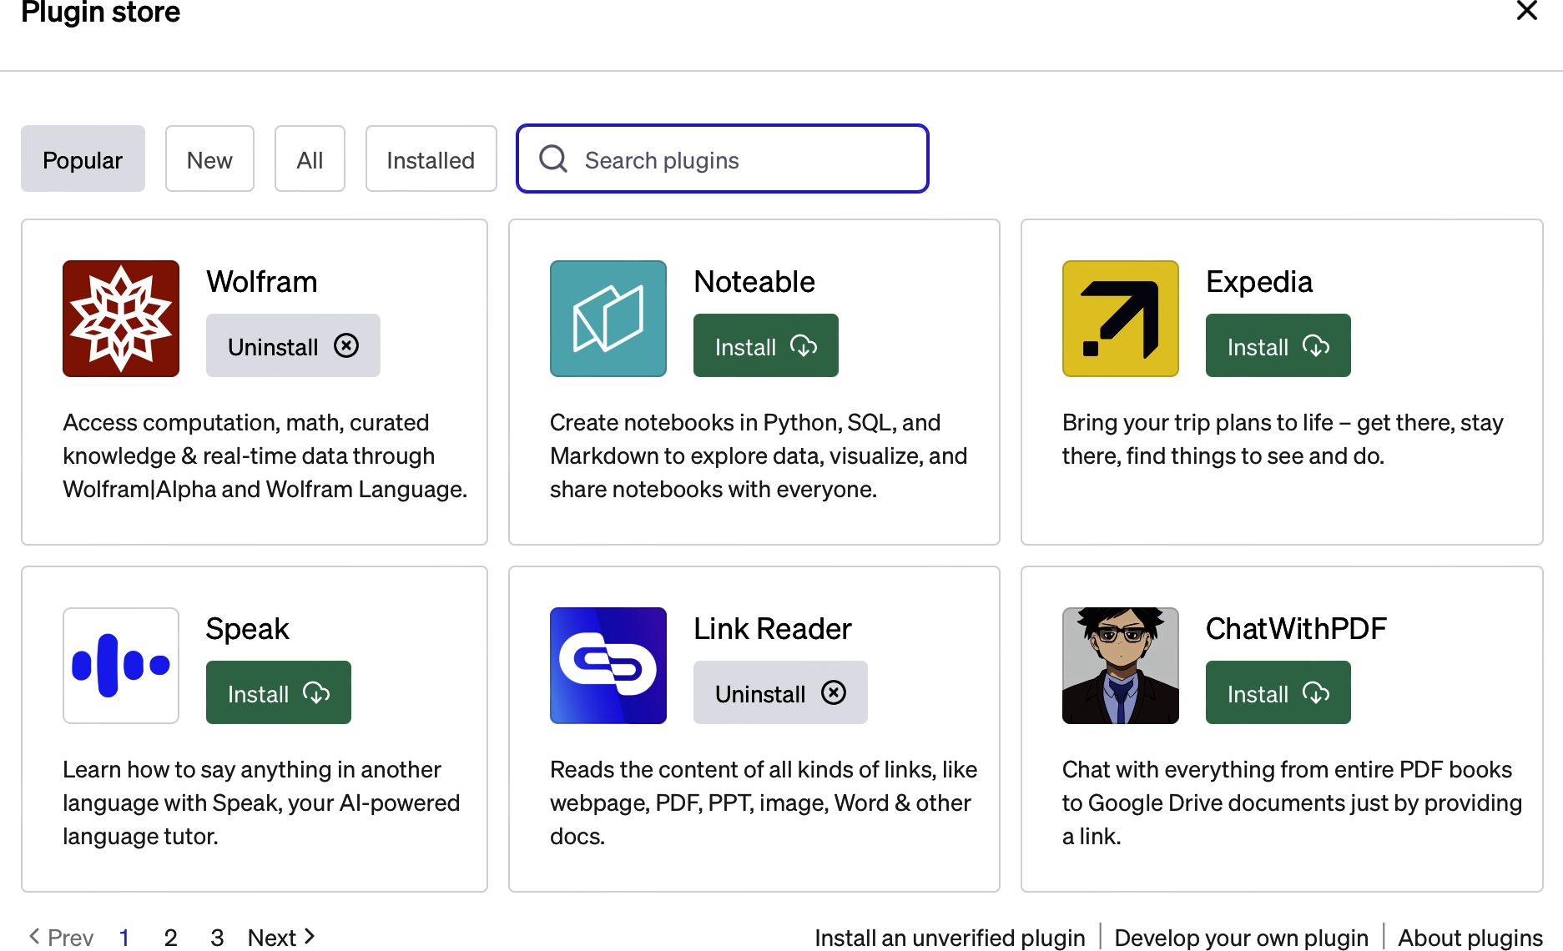Focus the Search plugins field
Screen dimensions: 1563x951
click(723, 158)
